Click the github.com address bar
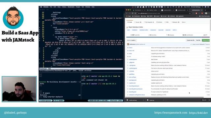The image size is (211, 118). pos(165,13)
